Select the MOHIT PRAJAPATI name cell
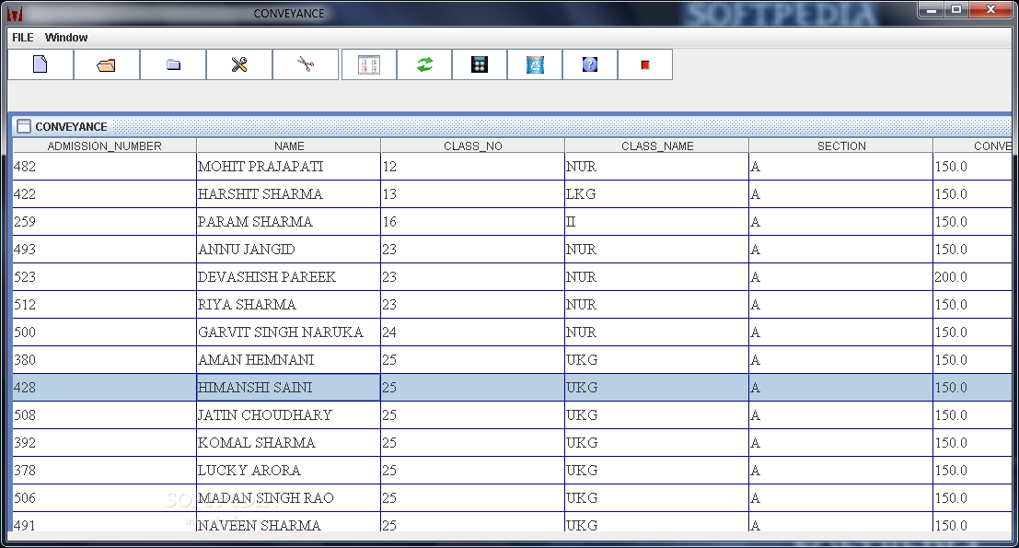 (x=288, y=167)
